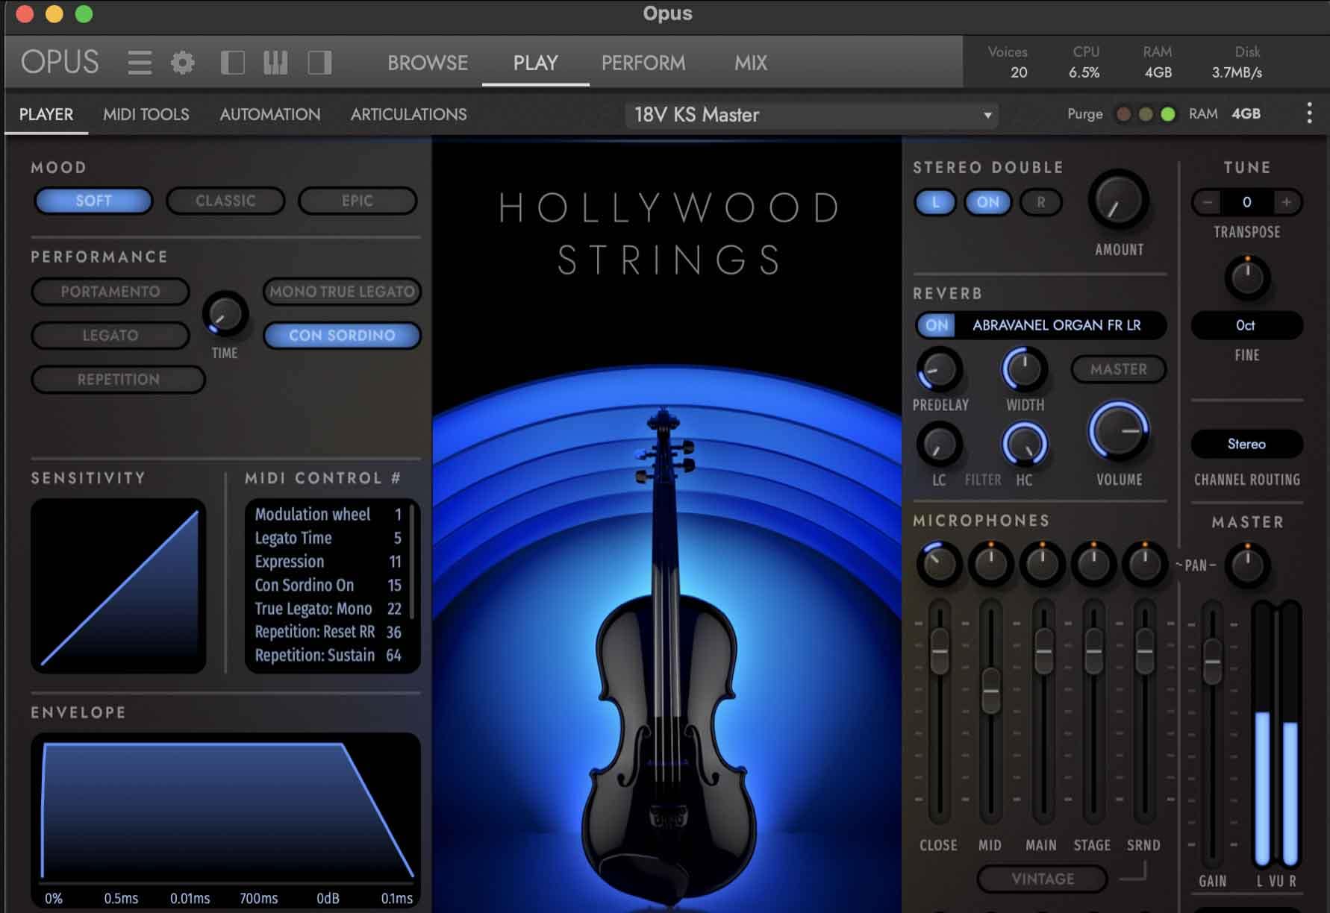The height and width of the screenshot is (913, 1330).
Task: Click the Close microphone fader handle
Action: click(939, 650)
